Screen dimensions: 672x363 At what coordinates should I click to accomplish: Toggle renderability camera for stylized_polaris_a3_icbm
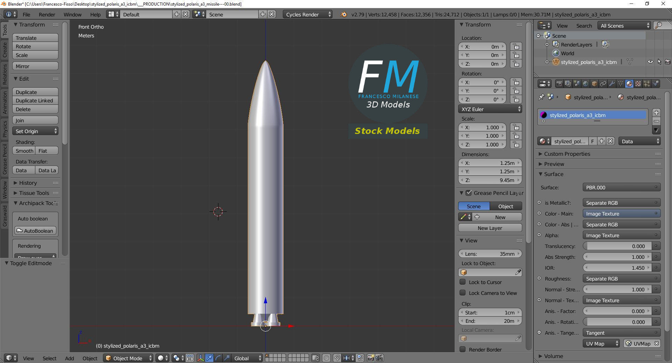668,62
